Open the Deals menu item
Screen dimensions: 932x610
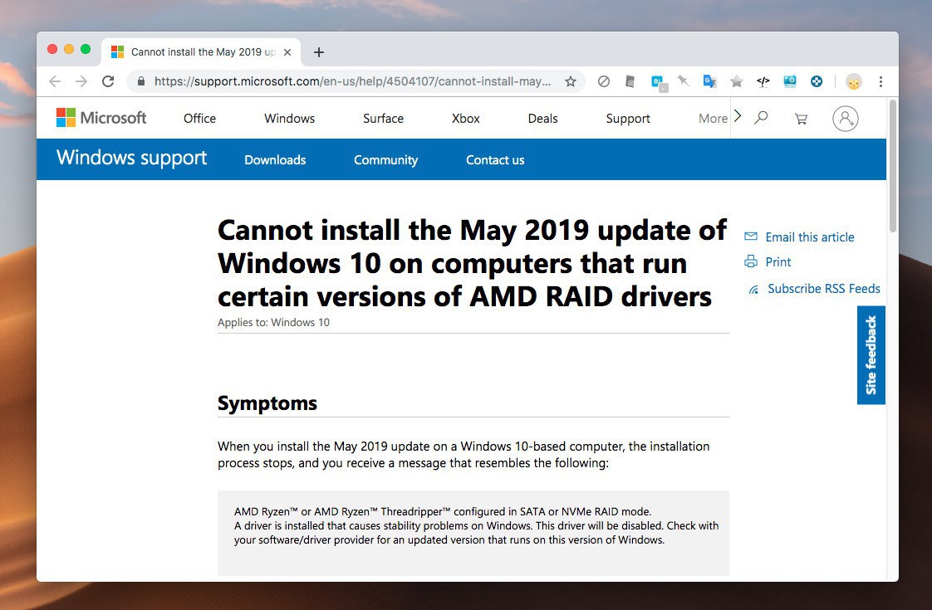click(x=542, y=118)
